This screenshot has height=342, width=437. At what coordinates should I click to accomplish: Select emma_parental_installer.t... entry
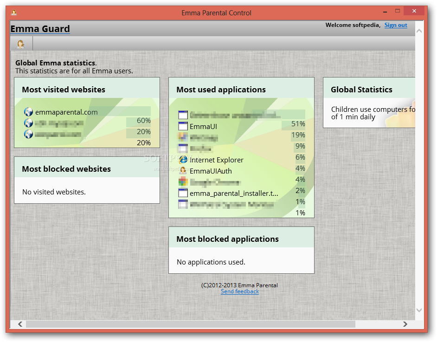pos(234,194)
